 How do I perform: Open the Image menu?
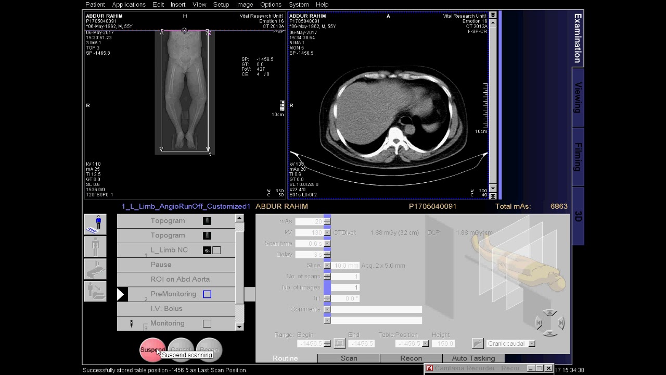[x=245, y=5]
